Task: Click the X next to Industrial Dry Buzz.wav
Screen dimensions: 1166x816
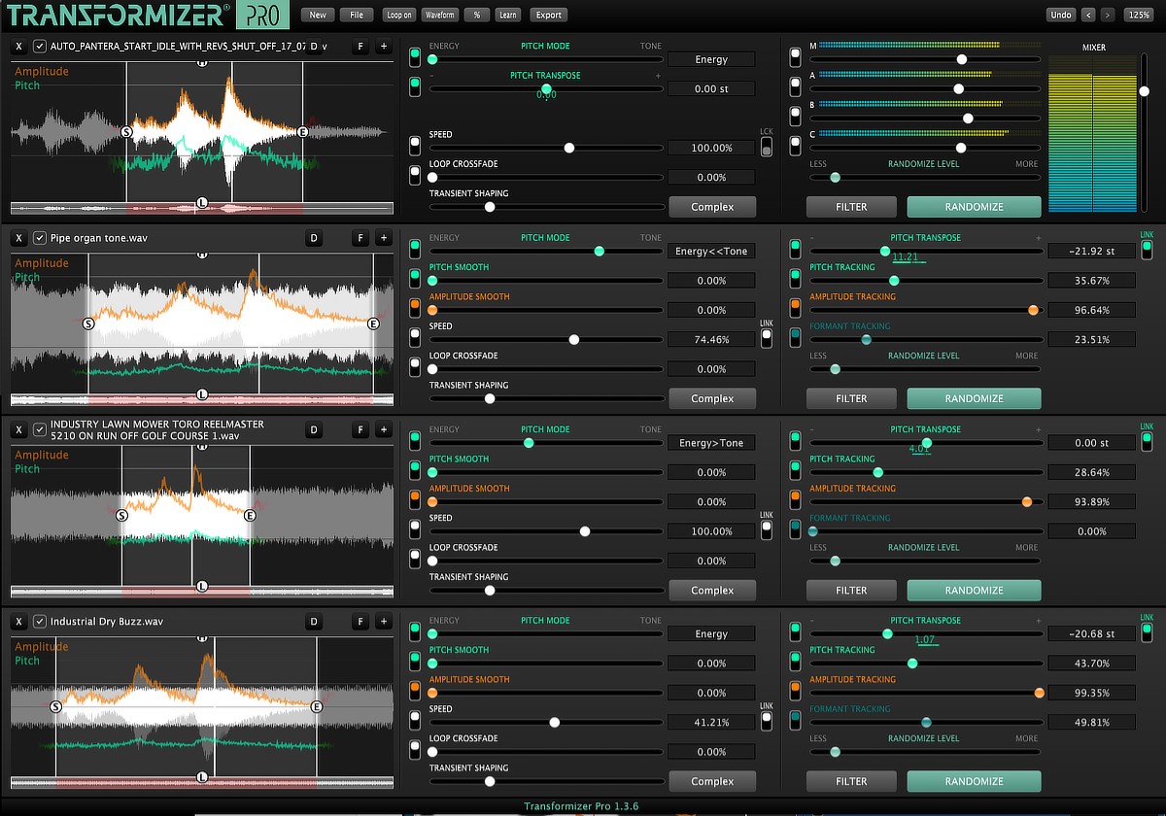Action: [x=19, y=622]
